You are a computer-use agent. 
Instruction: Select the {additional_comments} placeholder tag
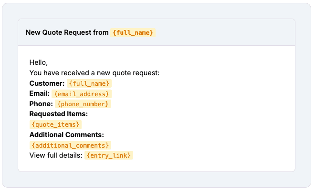(70, 145)
